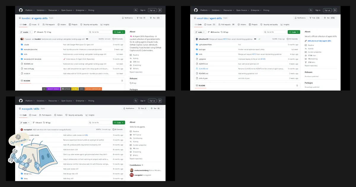
Task: Click the GitHub logo on maragudk/skills page
Action: coord(21,101)
